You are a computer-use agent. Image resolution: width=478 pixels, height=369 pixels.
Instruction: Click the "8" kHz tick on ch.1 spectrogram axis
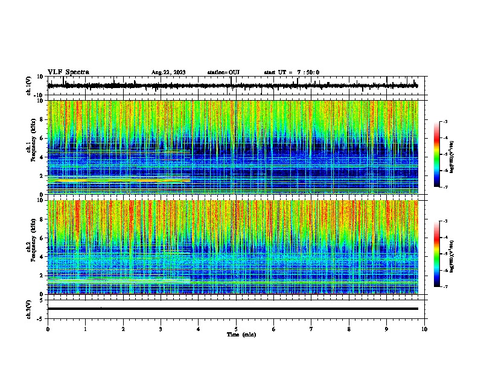coord(42,119)
